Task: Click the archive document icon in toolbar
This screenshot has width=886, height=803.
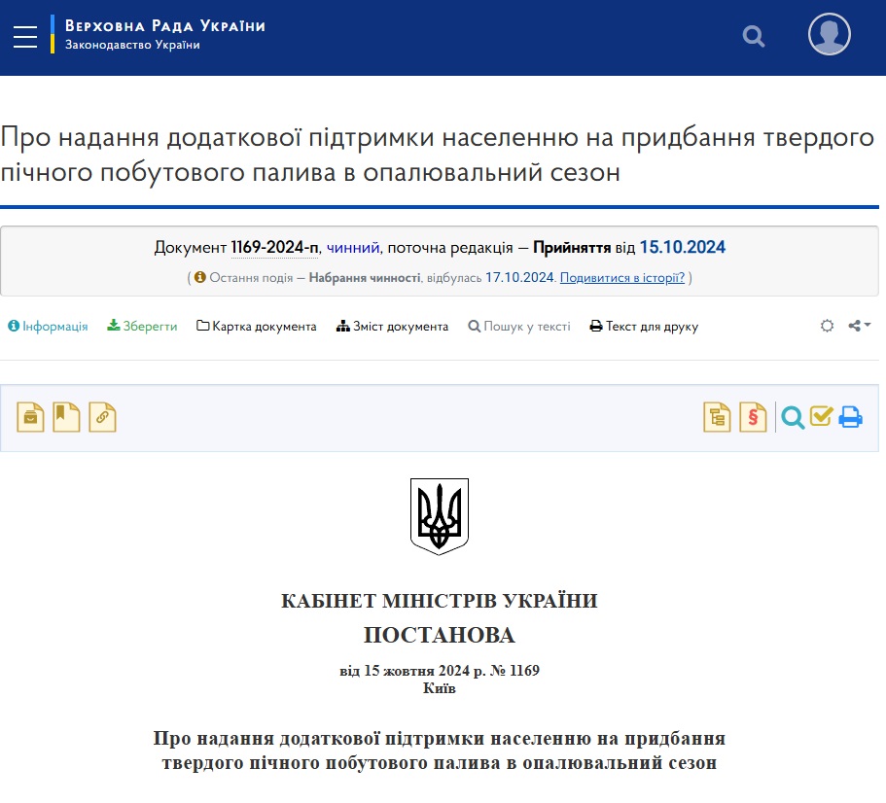Action: pos(30,417)
